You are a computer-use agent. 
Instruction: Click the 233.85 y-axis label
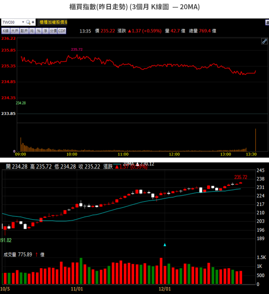pos(9,114)
